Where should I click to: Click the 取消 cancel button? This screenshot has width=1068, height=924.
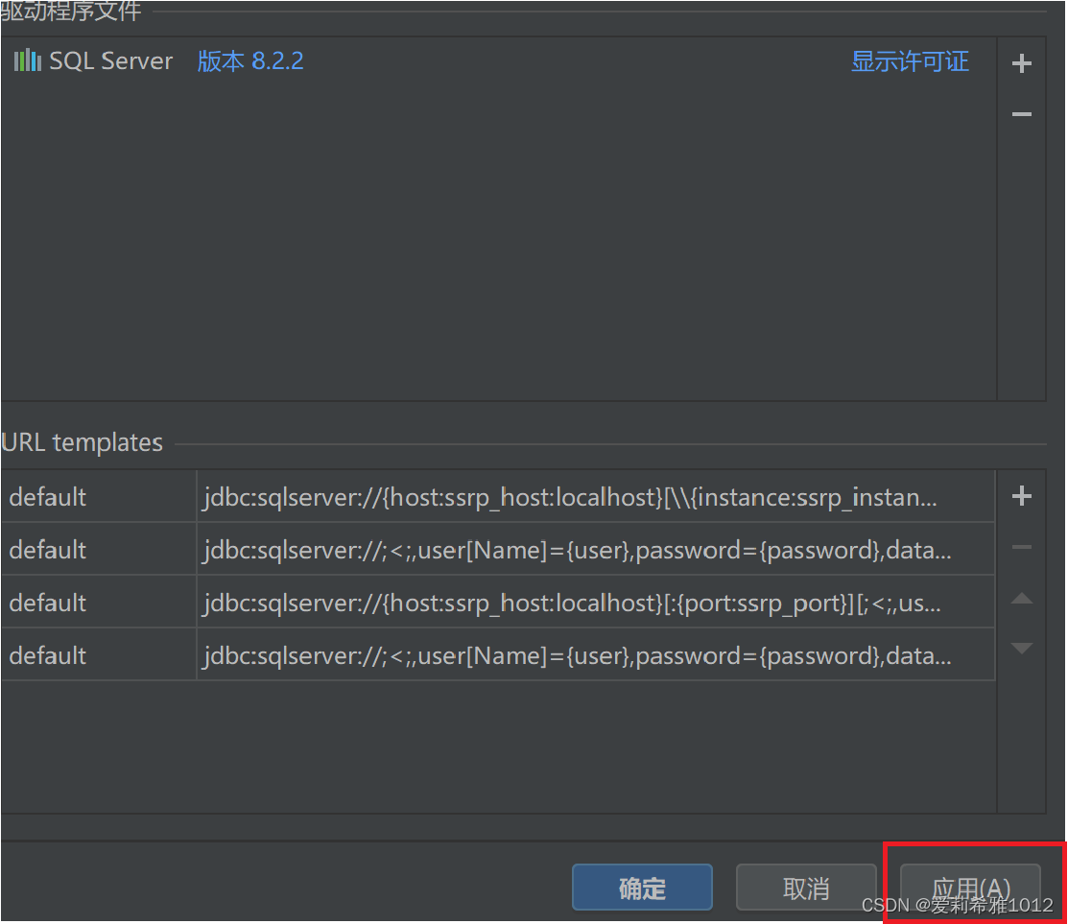(x=806, y=887)
